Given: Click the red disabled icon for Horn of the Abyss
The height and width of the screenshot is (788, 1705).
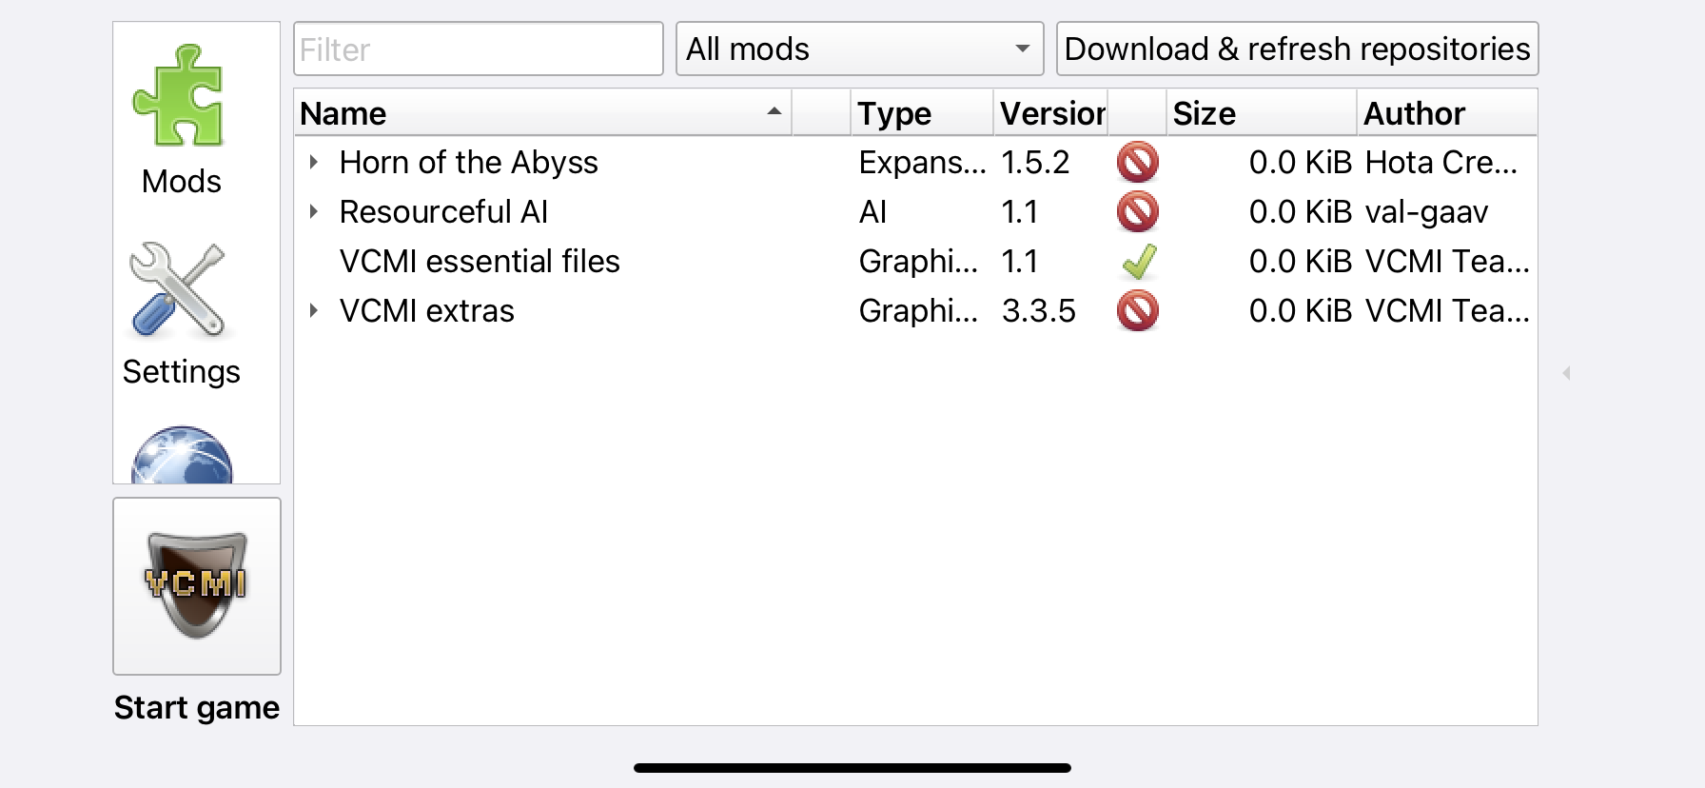Looking at the screenshot, I should [x=1138, y=162].
